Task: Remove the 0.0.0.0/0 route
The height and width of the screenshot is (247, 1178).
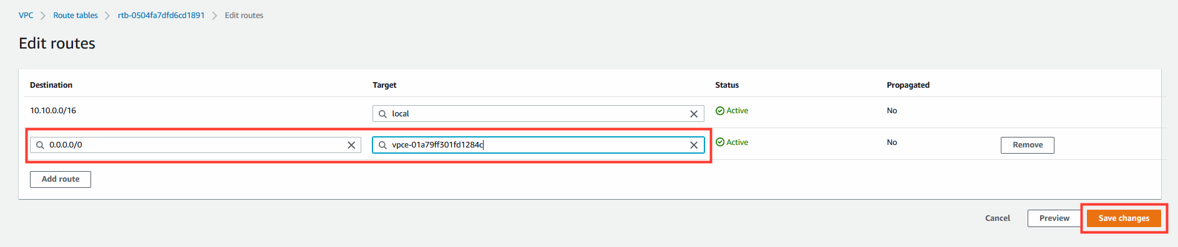Action: (x=1028, y=145)
